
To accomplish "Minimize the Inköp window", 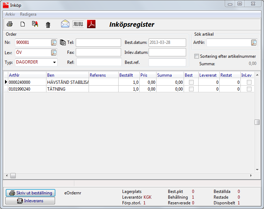I will (230, 4).
